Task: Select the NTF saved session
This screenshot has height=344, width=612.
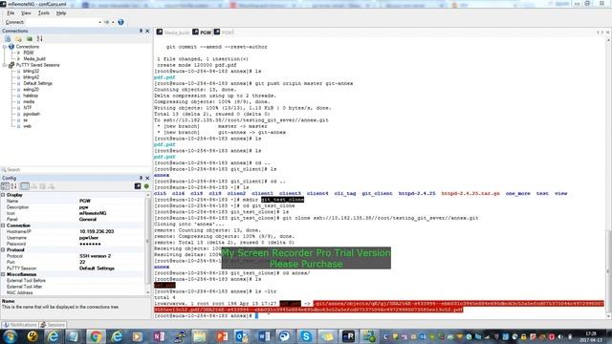Action: 28,108
